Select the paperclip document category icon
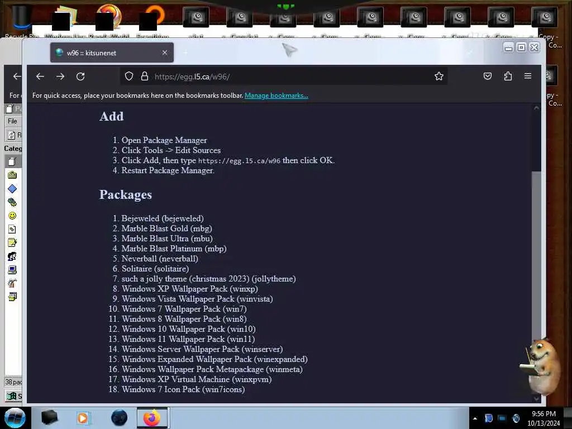 pos(12,229)
